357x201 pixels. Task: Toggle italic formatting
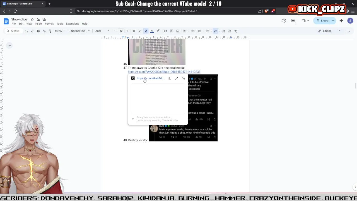tap(140, 31)
